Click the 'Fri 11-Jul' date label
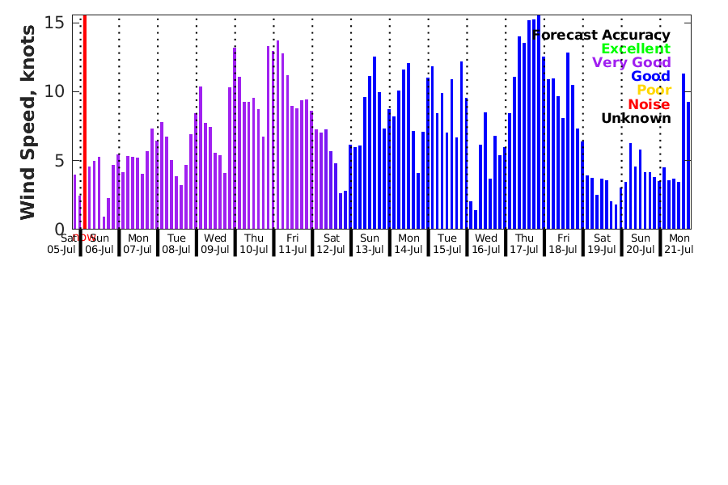Screen dimensions: 728x485 293,244
